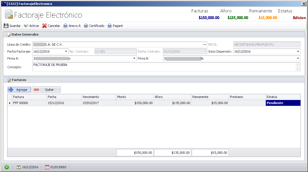Sort by the Aforo column header
Screen dimensions: 308x172
point(172,97)
